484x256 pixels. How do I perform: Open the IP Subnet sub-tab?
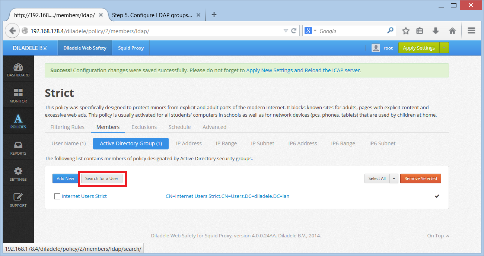pos(262,143)
